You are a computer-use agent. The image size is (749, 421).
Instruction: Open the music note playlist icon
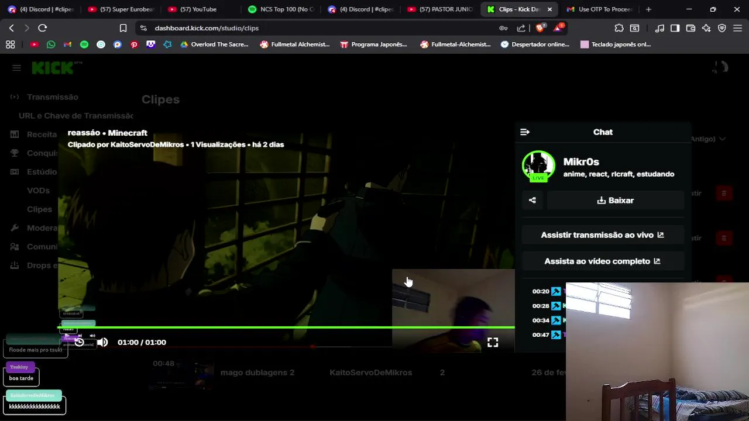click(x=659, y=28)
